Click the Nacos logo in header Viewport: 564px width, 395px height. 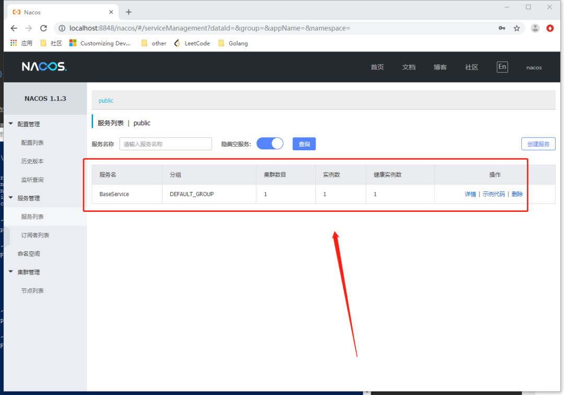point(44,66)
